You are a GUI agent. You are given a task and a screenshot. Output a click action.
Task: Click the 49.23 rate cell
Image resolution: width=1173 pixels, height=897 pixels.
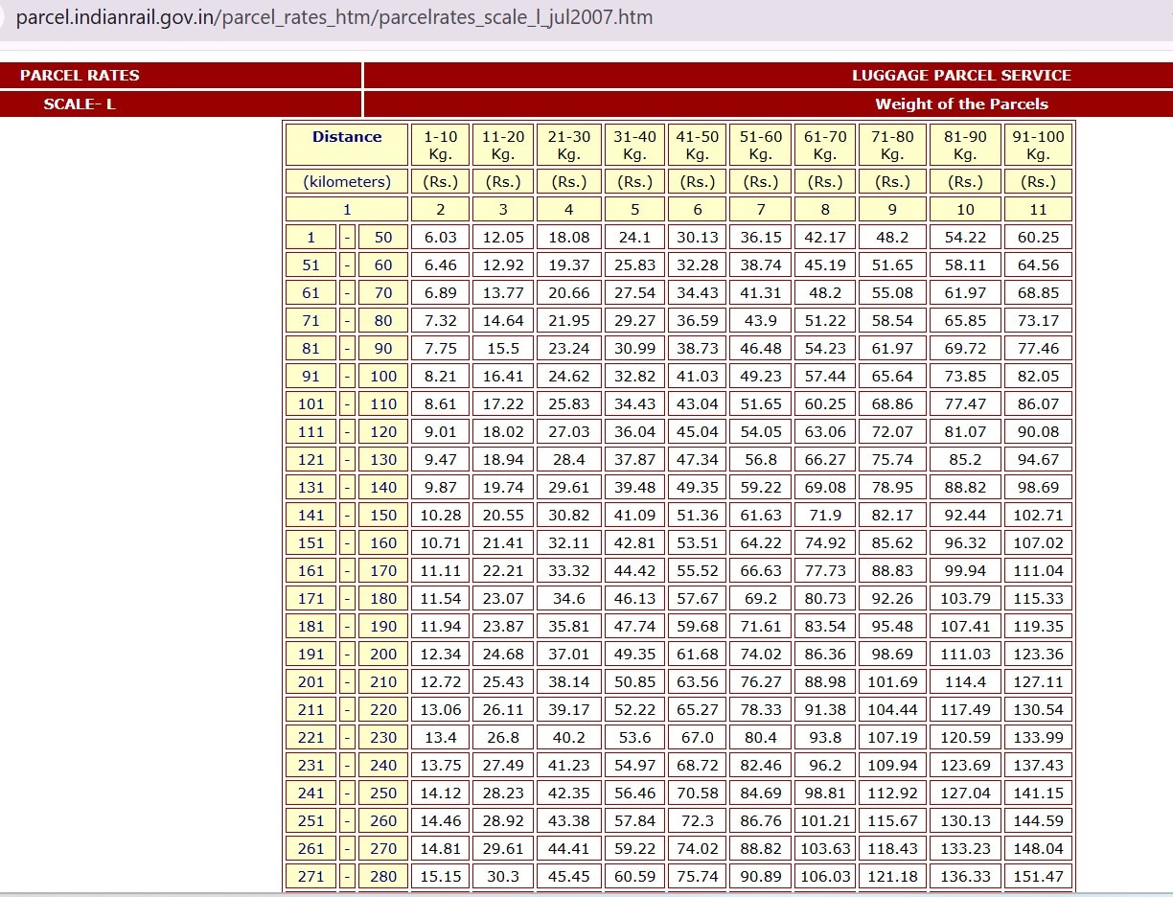pyautogui.click(x=761, y=376)
